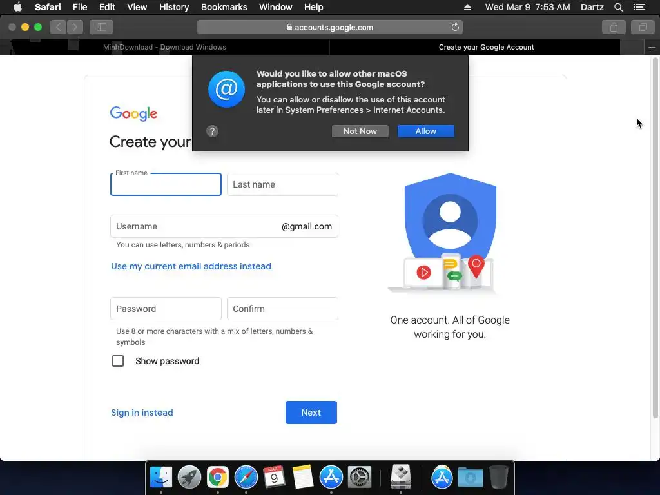660x495 pixels.
Task: Focus the First name field
Action: pyautogui.click(x=166, y=184)
